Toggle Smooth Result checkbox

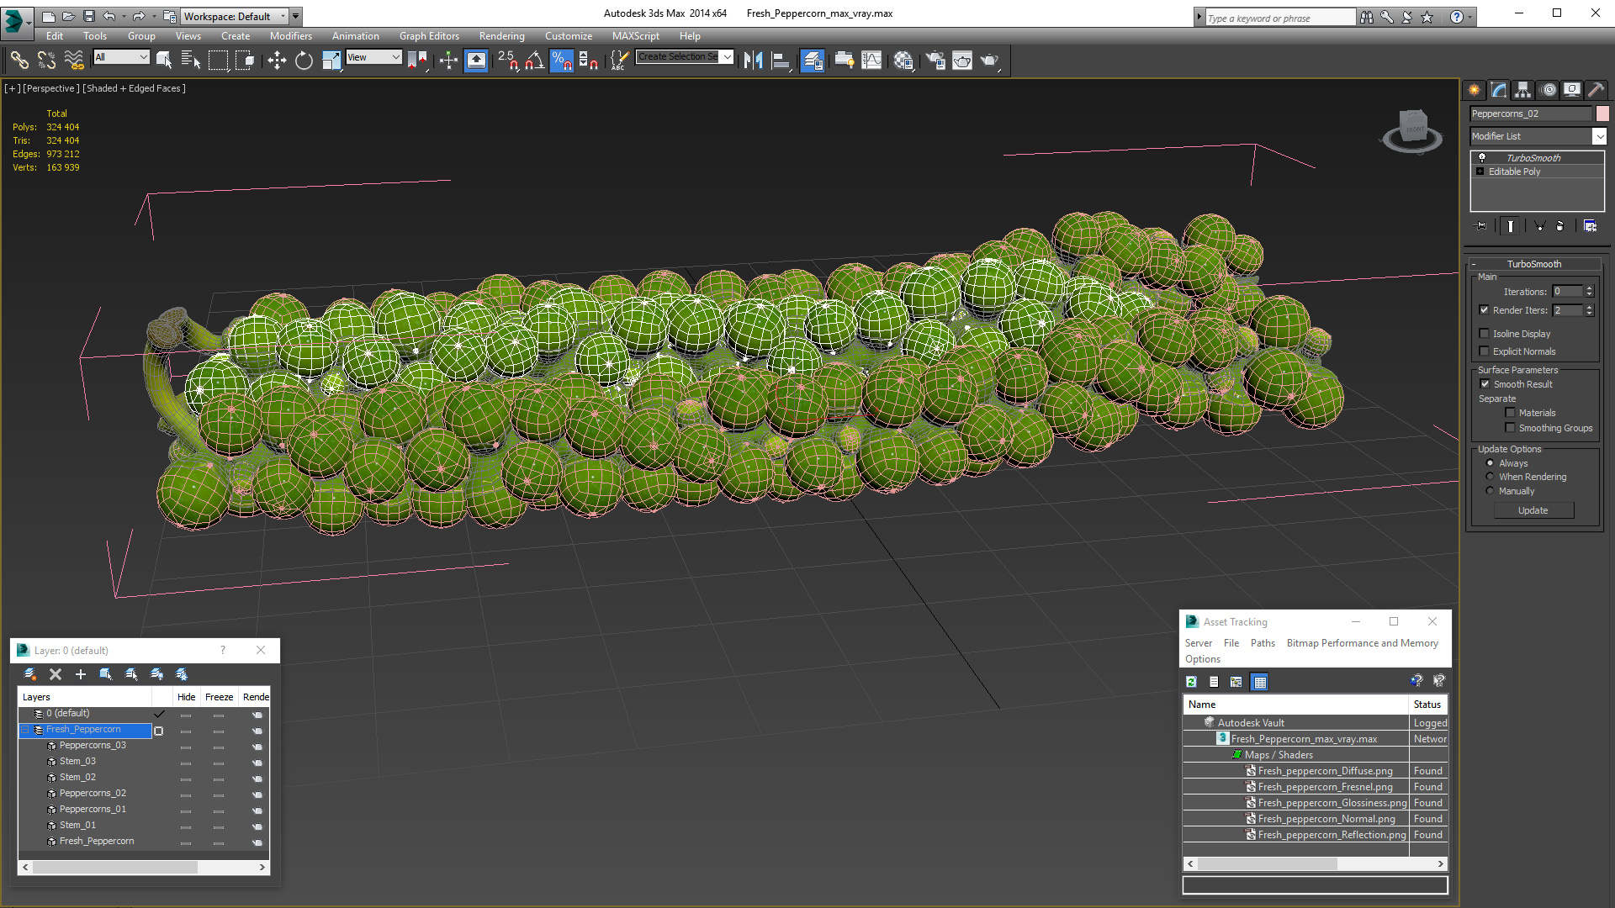(1485, 384)
